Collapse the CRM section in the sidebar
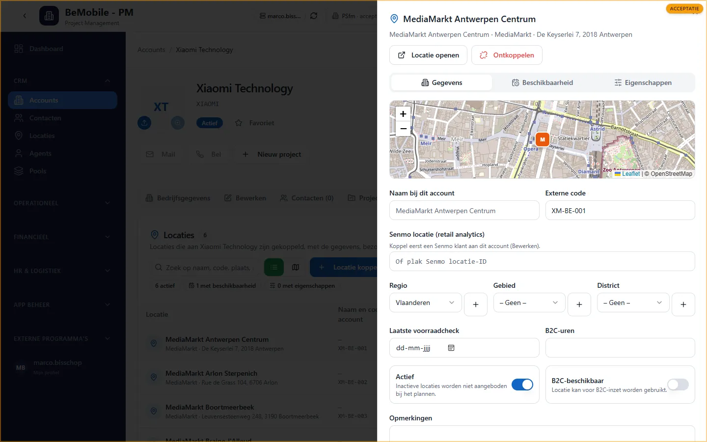This screenshot has height=442, width=707. pyautogui.click(x=62, y=81)
